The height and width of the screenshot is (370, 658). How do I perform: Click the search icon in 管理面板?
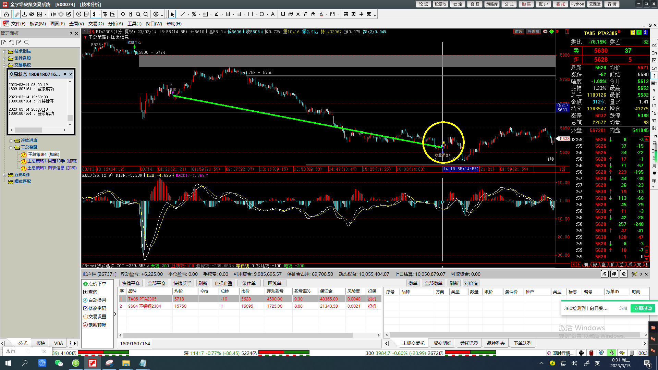pyautogui.click(x=27, y=42)
